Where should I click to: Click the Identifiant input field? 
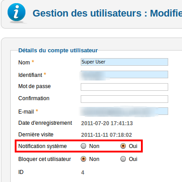tap(124, 75)
